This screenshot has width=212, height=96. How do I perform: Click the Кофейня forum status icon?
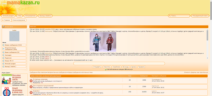[31, 93]
